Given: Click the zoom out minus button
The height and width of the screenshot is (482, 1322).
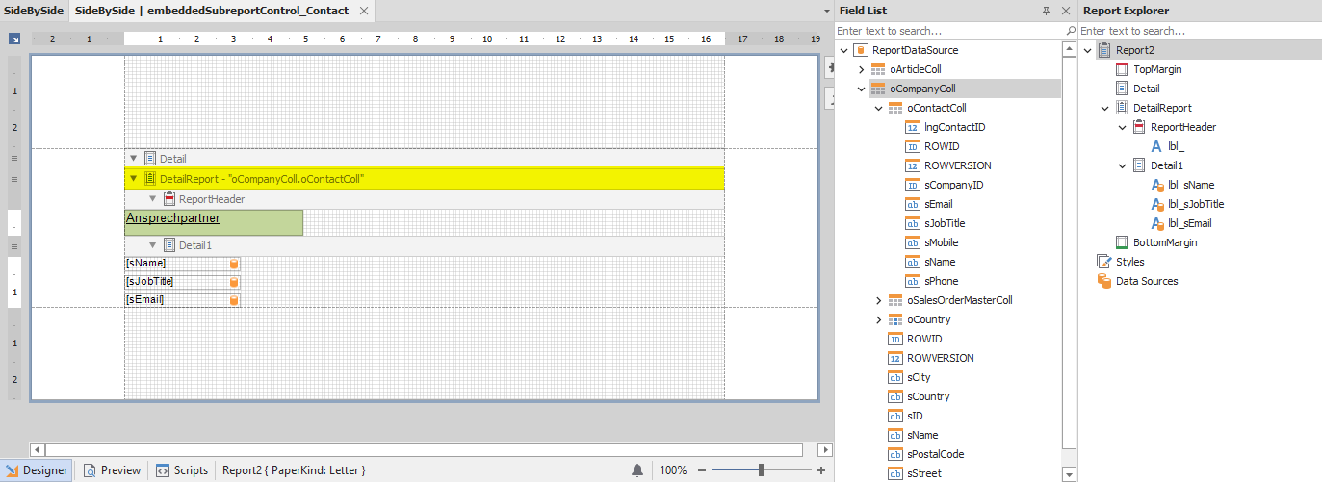Looking at the screenshot, I should [x=701, y=470].
